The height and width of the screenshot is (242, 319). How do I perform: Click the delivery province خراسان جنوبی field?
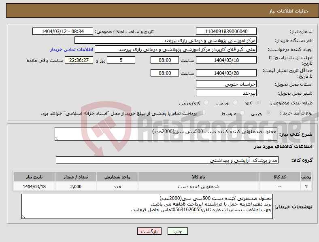pos(226,84)
